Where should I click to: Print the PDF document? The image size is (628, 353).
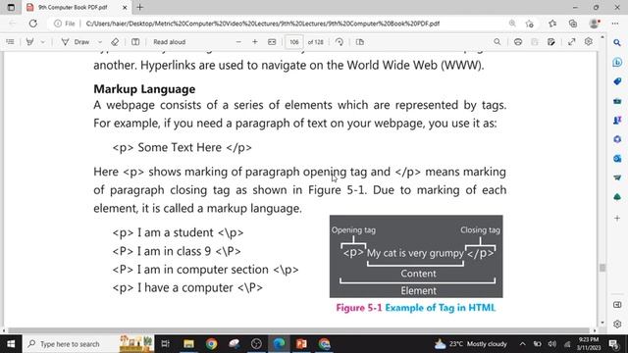[x=518, y=41]
